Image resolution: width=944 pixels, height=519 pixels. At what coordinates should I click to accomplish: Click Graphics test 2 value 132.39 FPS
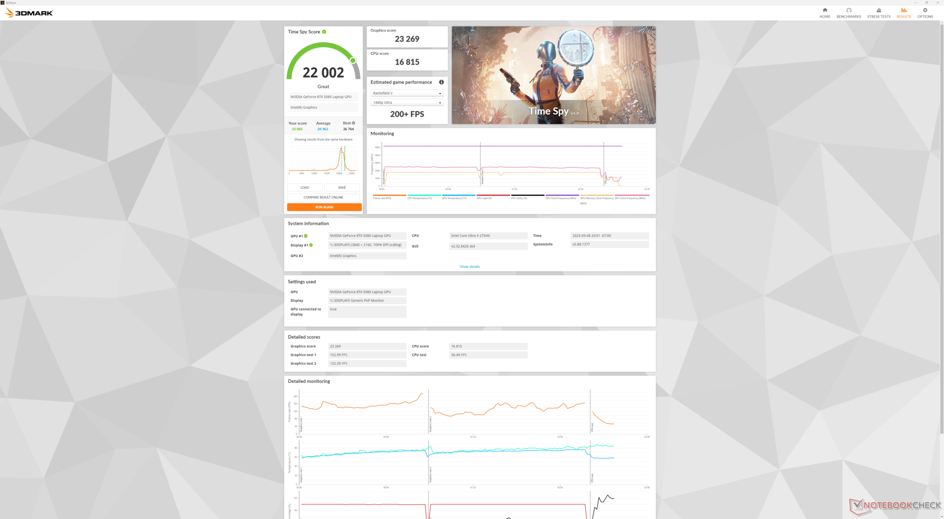pos(367,364)
